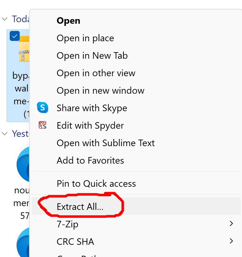Click the Spyder icon beside Edit with Spyder
Viewport: 242px width, 257px height.
coord(43,125)
